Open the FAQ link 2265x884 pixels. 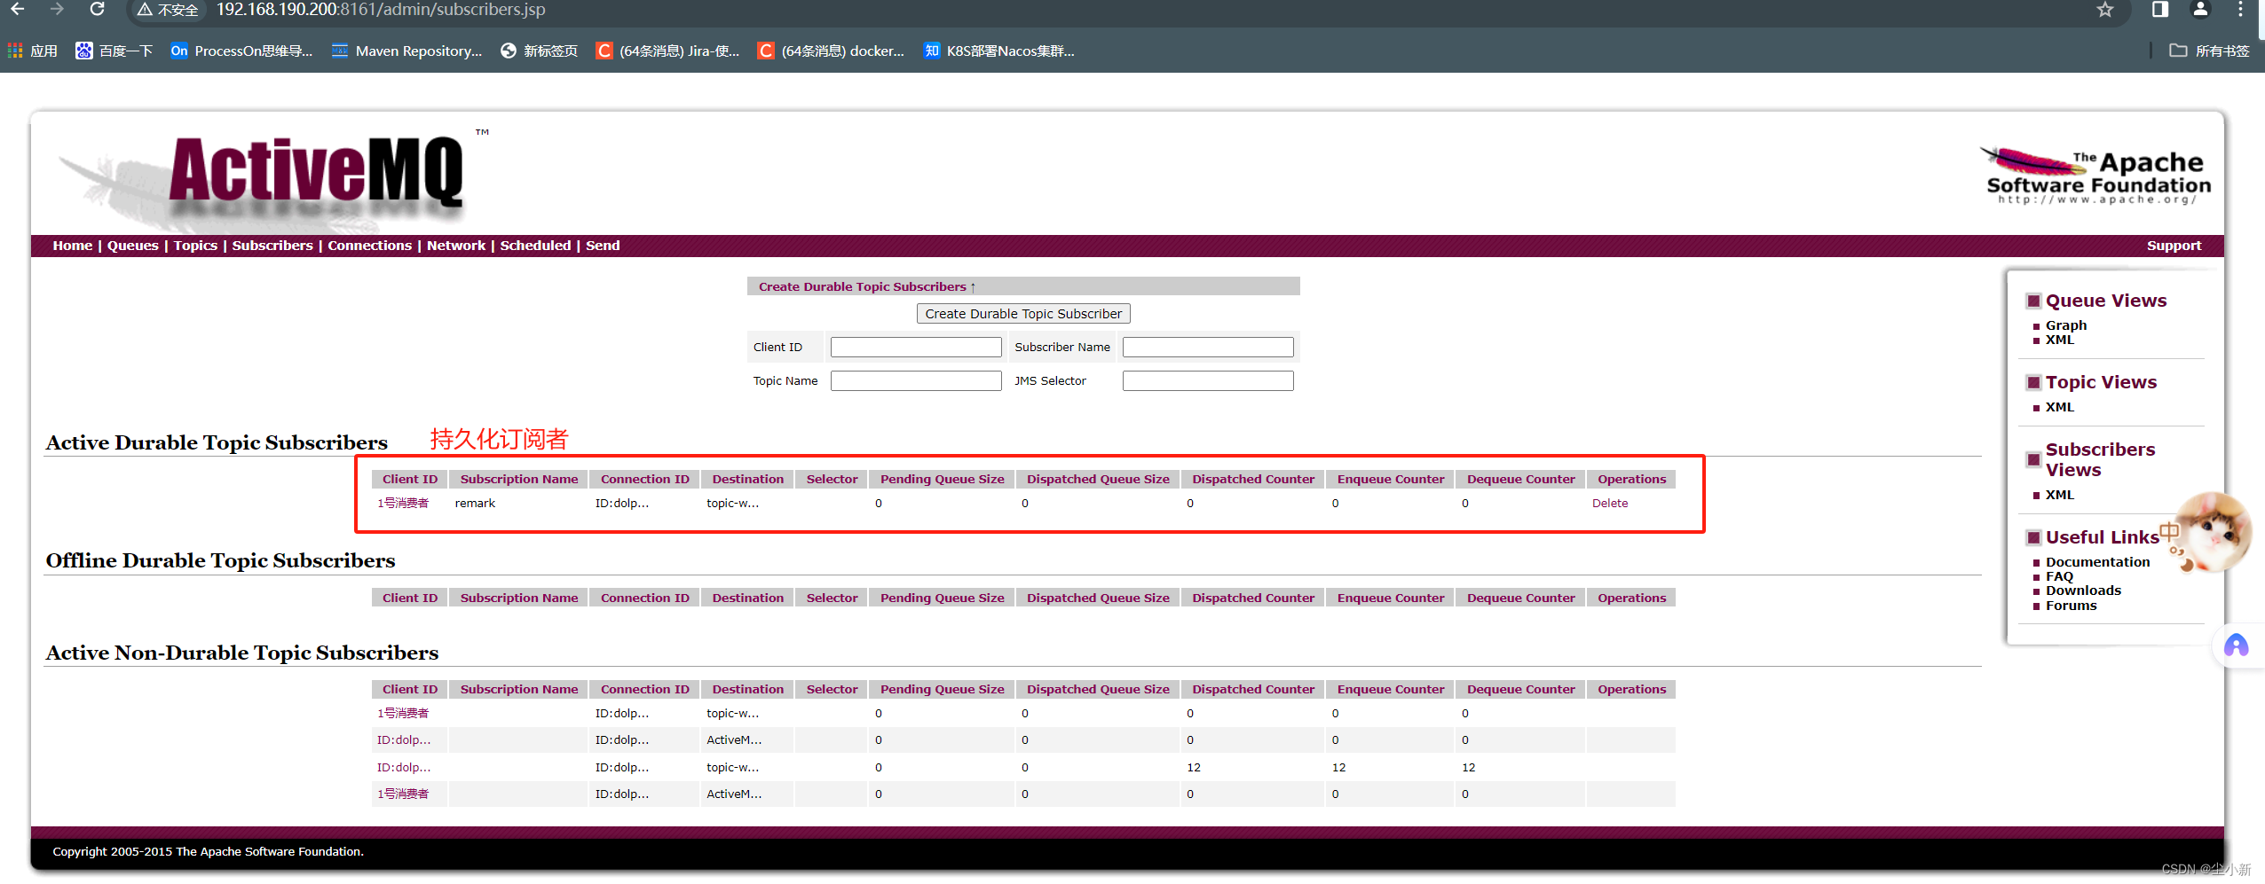(x=2060, y=576)
